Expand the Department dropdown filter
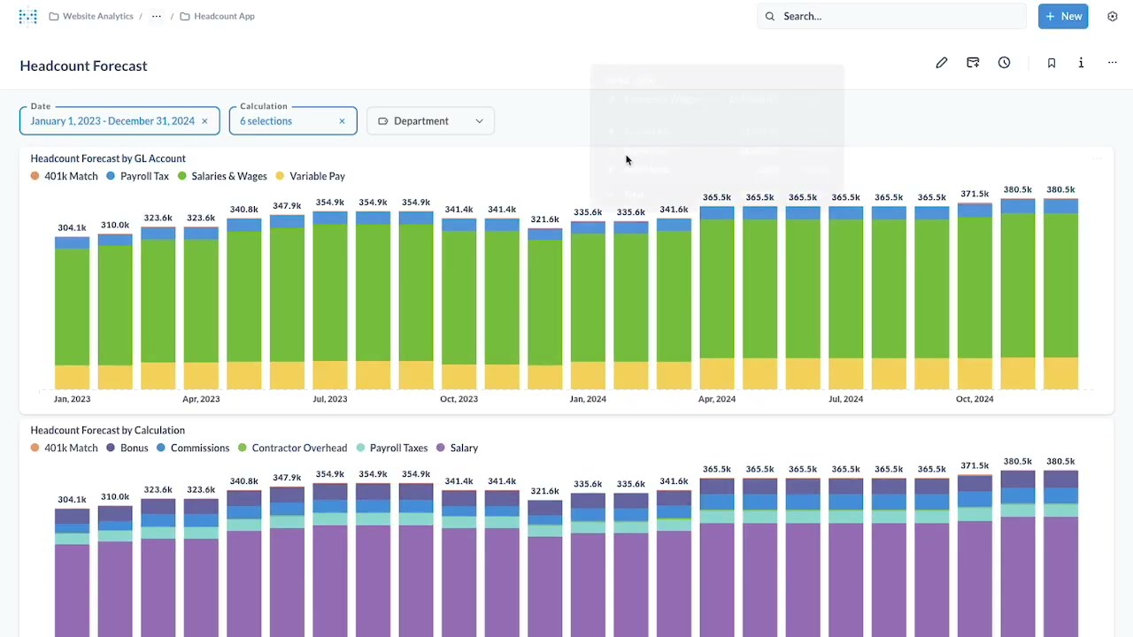 (430, 121)
